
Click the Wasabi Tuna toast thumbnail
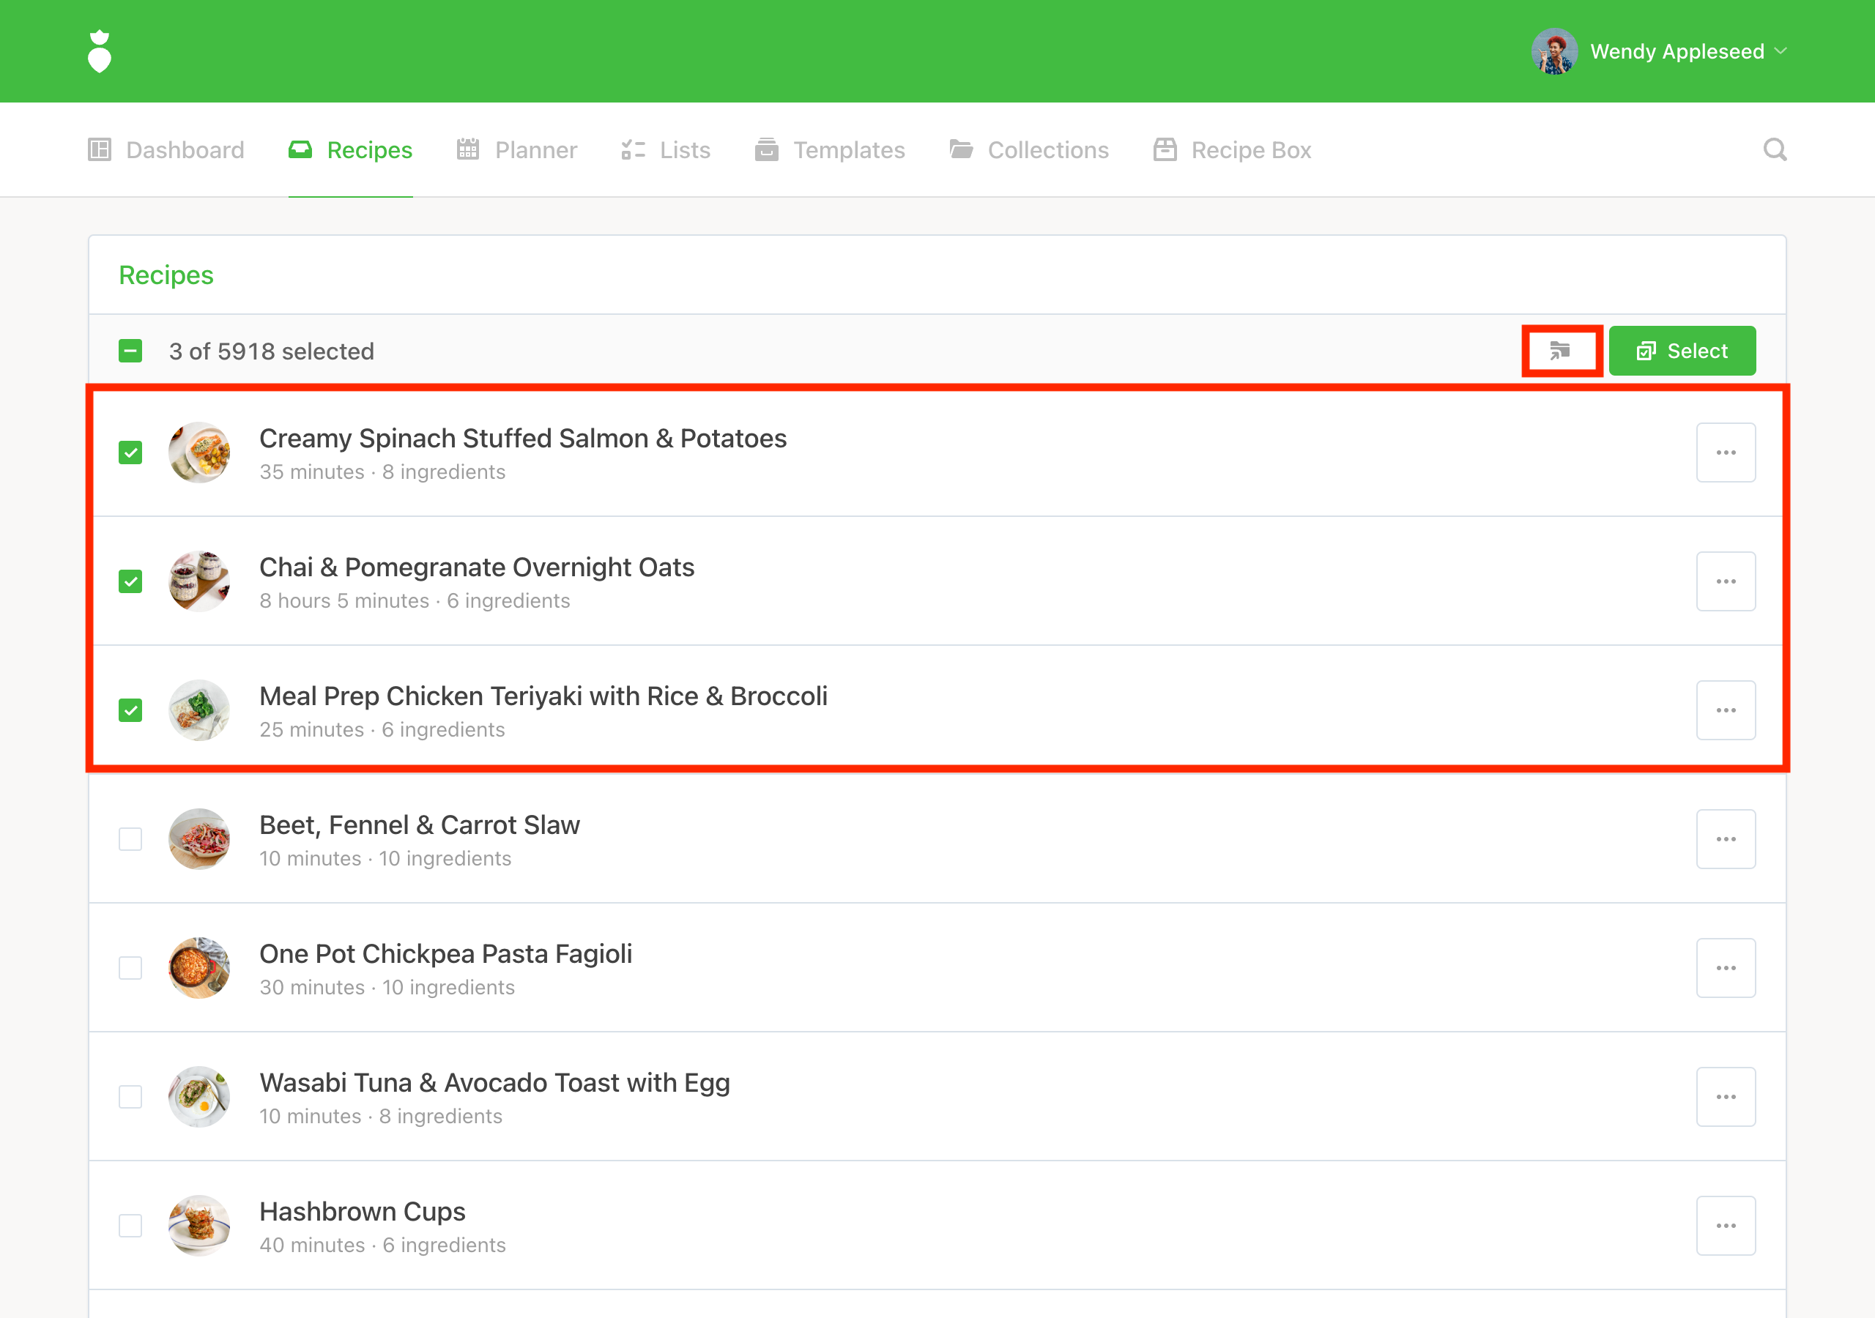pyautogui.click(x=199, y=1097)
